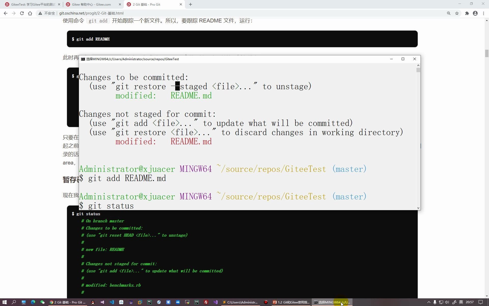This screenshot has width=489, height=306.
Task: Open the purple Visual Studio taskbar icon
Action: pos(215,302)
